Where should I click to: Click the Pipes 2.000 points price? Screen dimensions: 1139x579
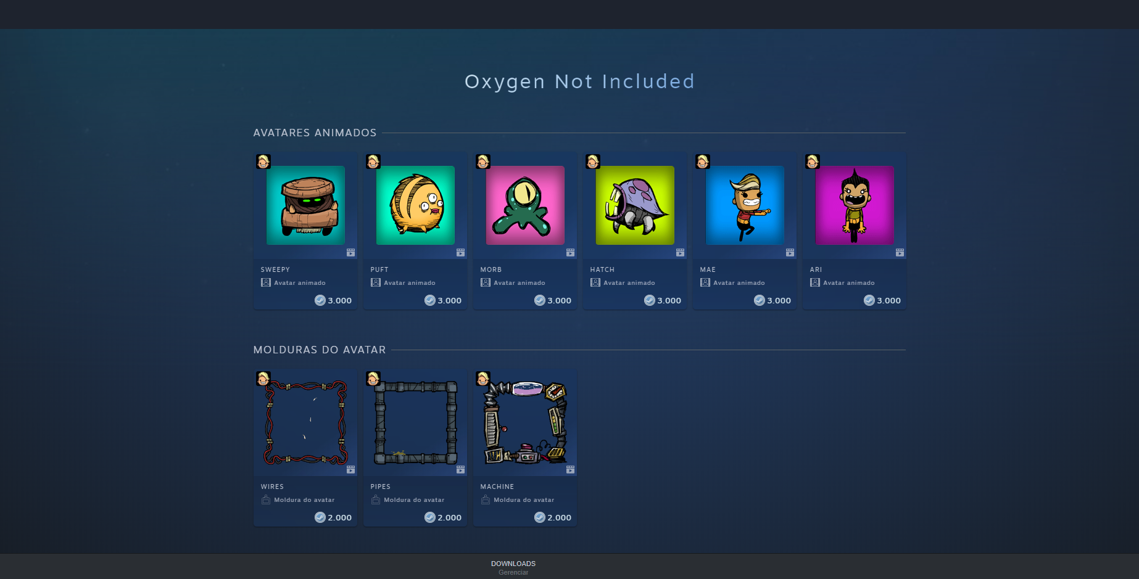pos(443,517)
